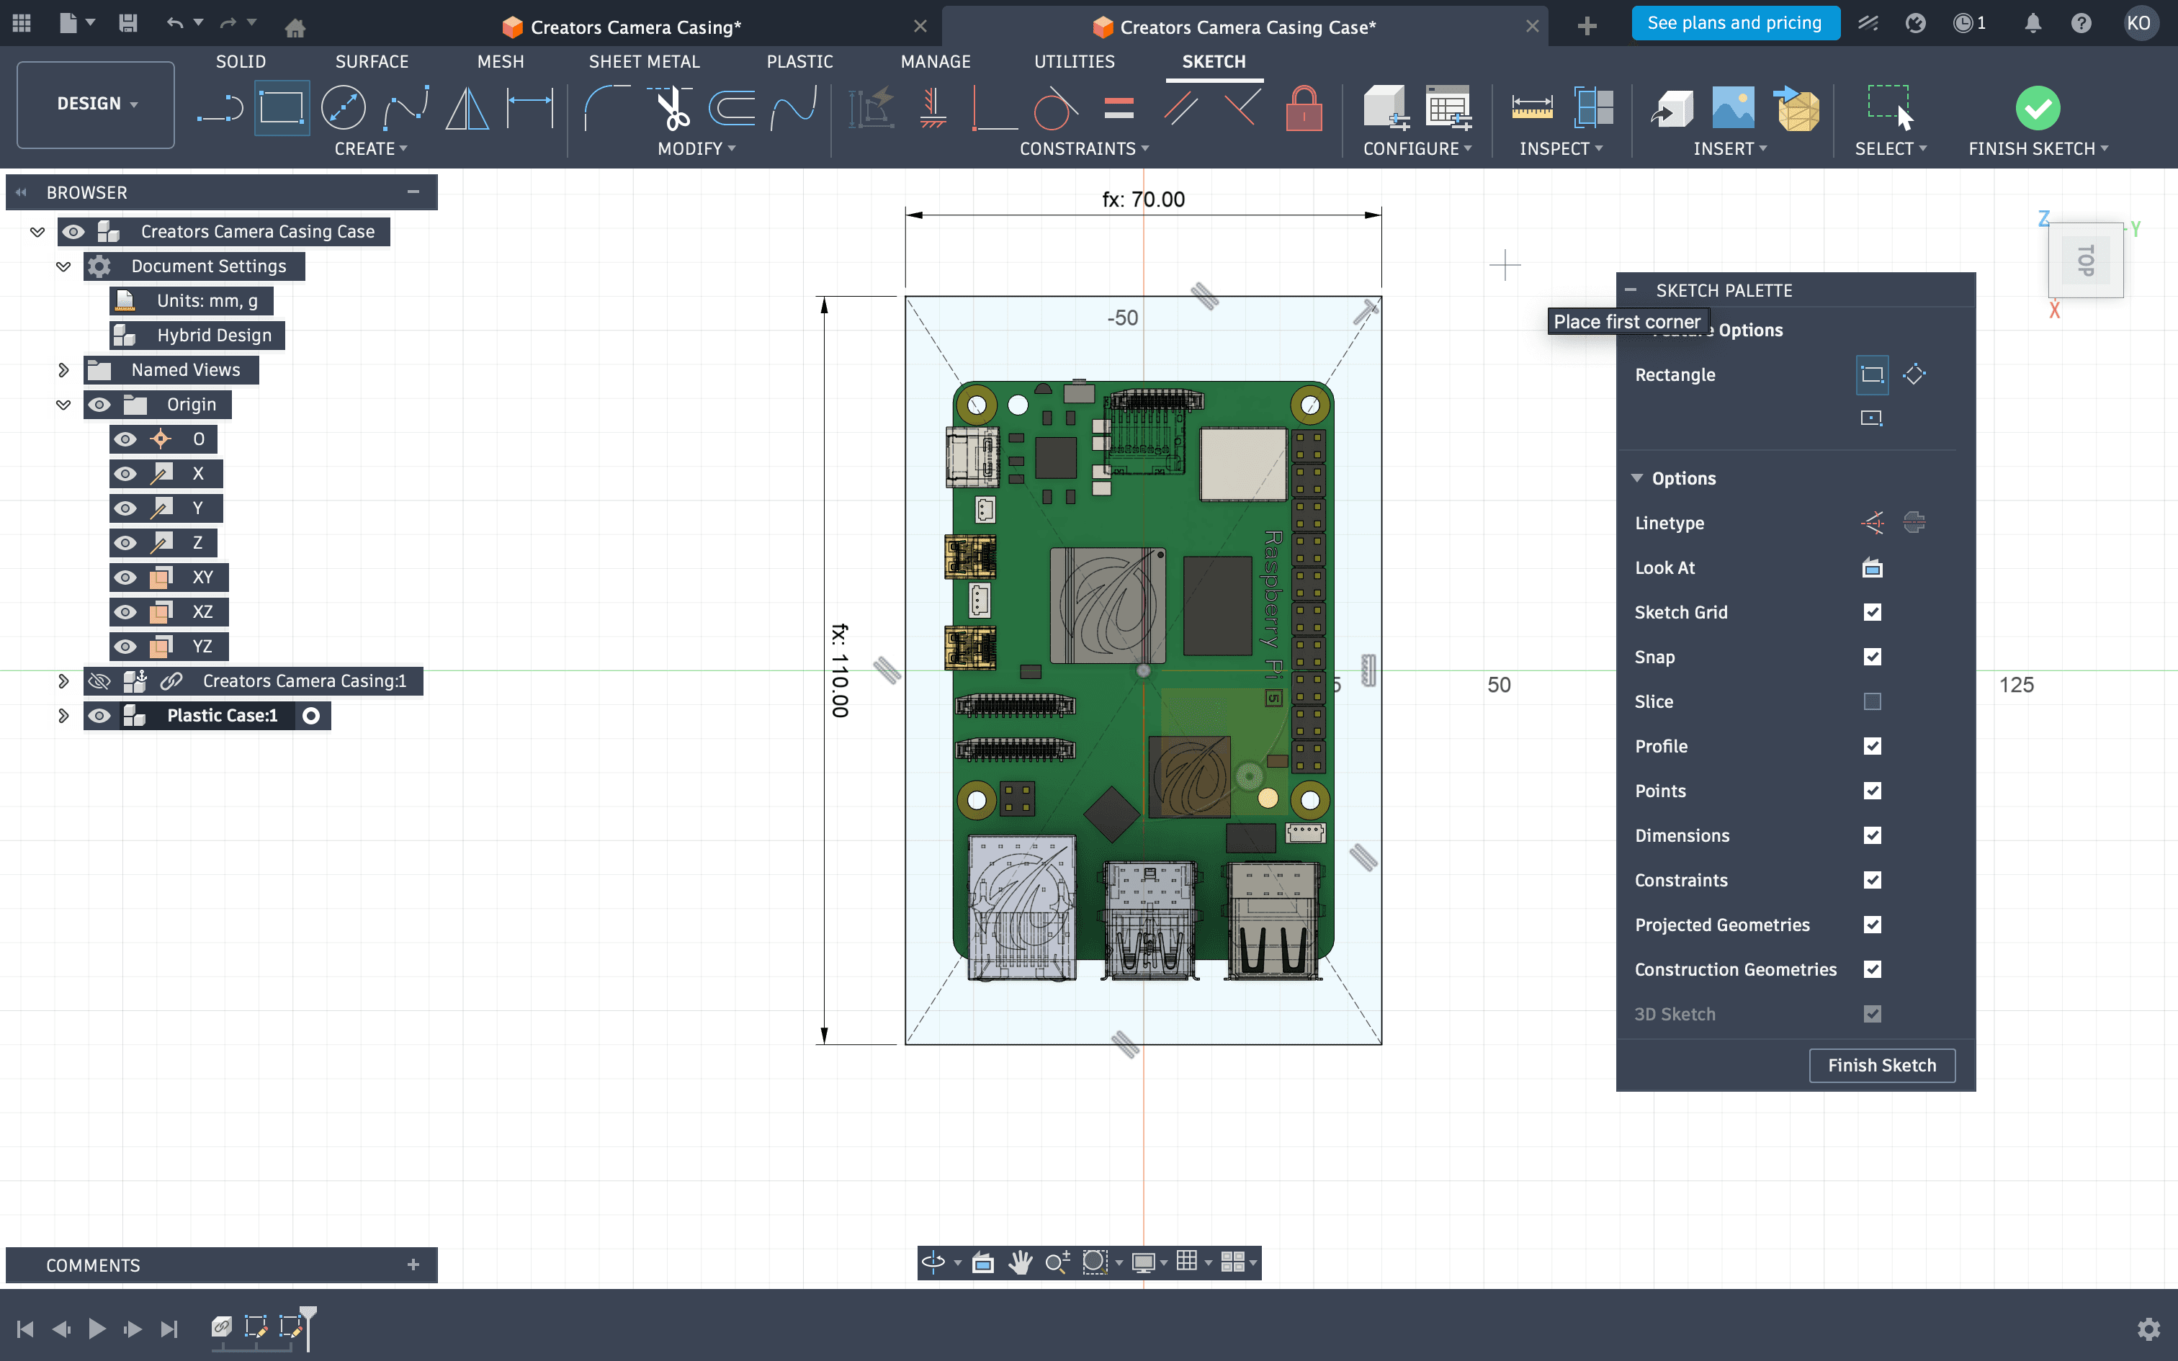Add a new comment with plus
The width and height of the screenshot is (2178, 1361).
(x=413, y=1265)
